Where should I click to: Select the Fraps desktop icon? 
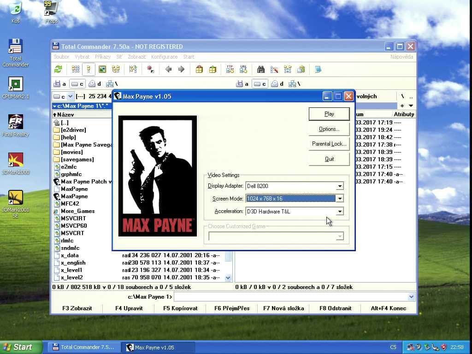(51, 12)
